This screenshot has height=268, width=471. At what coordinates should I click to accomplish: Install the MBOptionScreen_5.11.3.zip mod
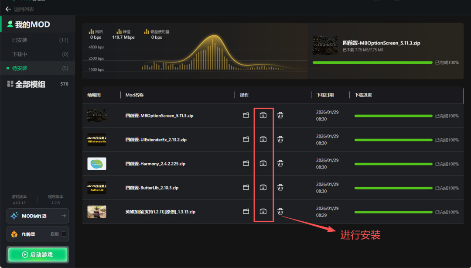263,115
